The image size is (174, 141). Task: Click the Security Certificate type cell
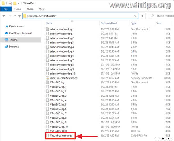tap(141, 78)
